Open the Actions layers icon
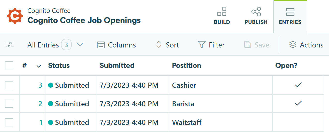Image resolution: width=329 pixels, height=137 pixels. 293,45
